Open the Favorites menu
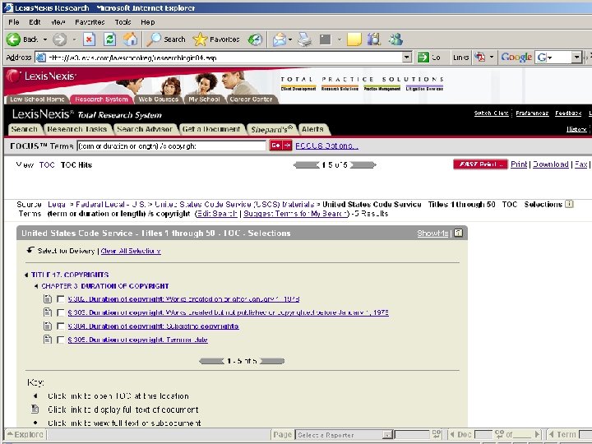The width and height of the screenshot is (592, 444). [90, 22]
